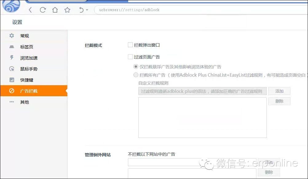Click the custom filter rule input field

tap(203, 91)
